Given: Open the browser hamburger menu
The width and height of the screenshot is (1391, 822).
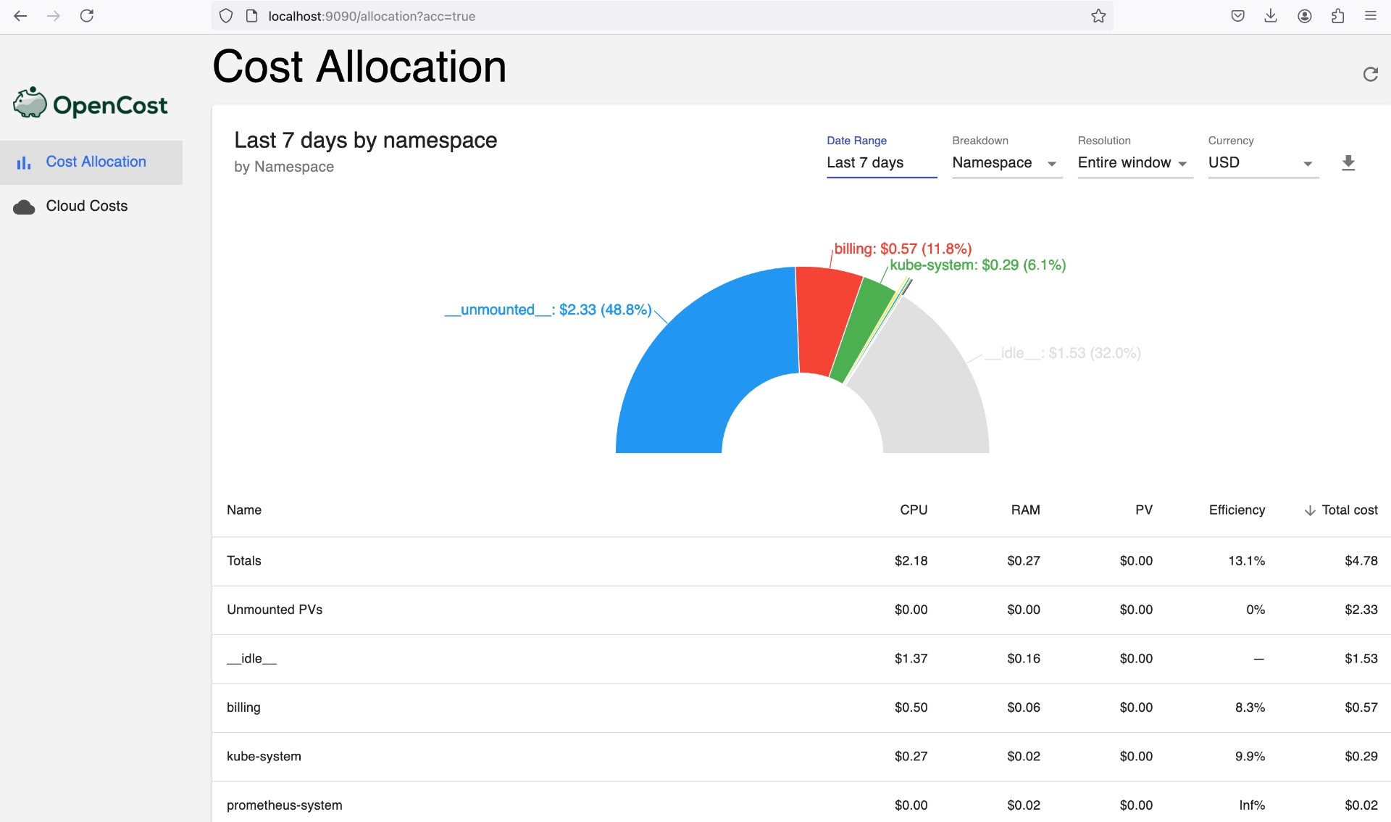Looking at the screenshot, I should point(1370,16).
